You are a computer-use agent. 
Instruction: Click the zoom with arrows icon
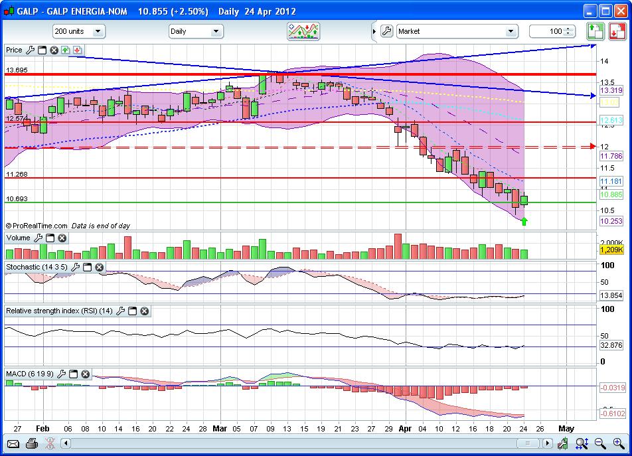(x=582, y=444)
